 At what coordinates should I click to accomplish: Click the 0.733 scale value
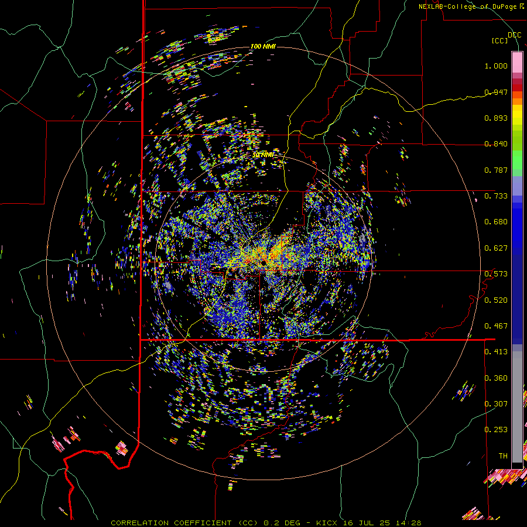point(496,196)
